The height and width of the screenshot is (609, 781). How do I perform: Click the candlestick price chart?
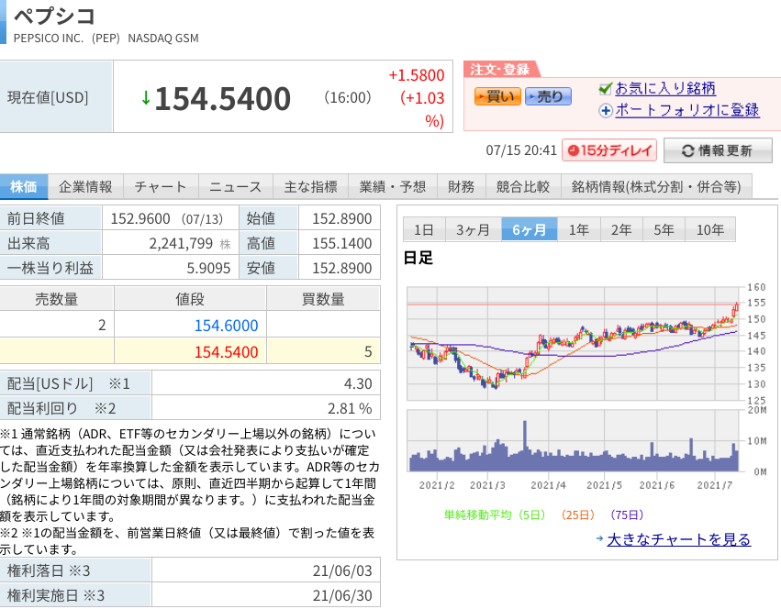pyautogui.click(x=573, y=344)
